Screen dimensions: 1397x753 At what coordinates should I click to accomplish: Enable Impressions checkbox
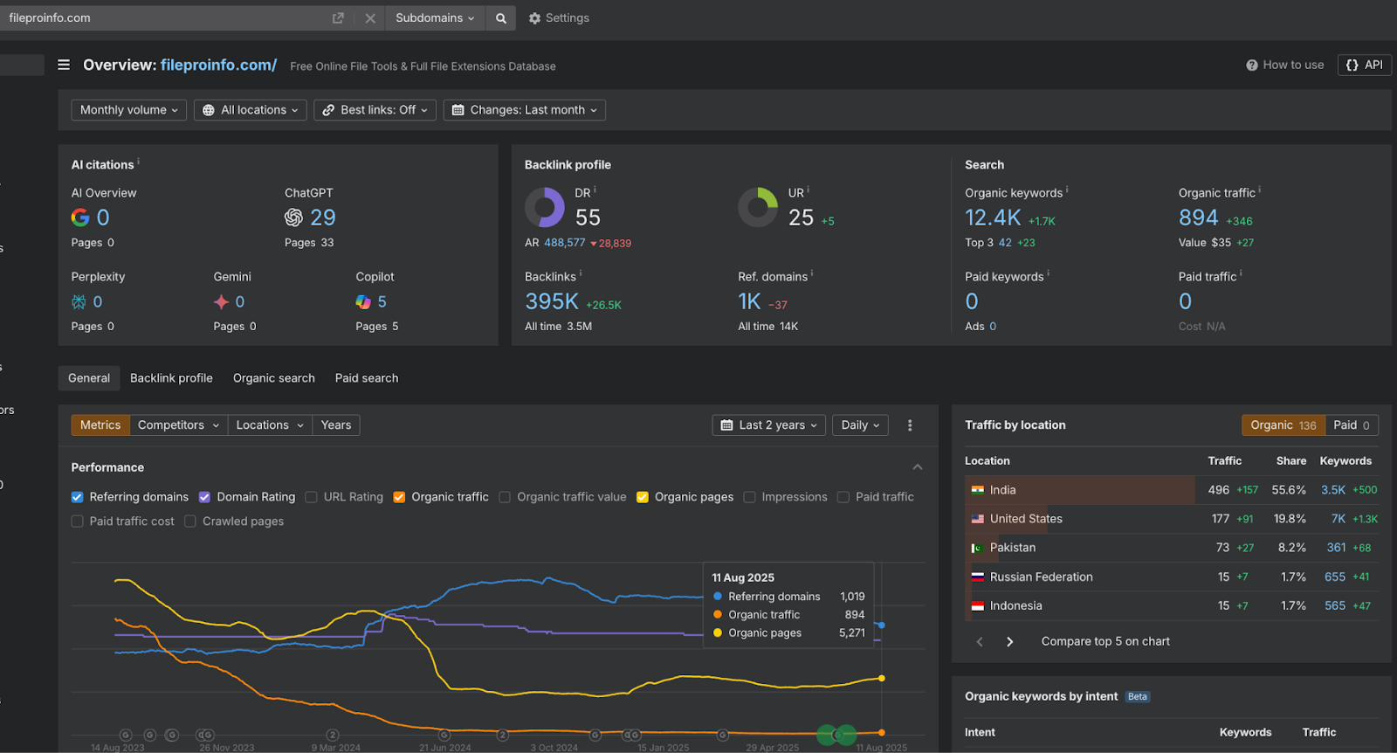749,497
